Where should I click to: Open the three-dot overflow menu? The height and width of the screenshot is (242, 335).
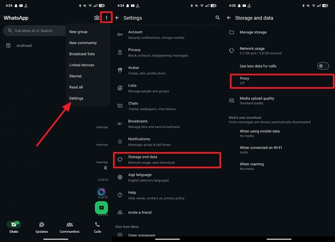(x=106, y=18)
